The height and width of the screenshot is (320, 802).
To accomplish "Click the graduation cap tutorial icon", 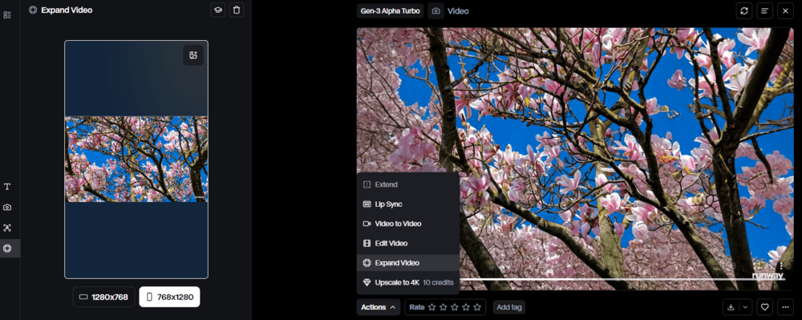I will (x=218, y=10).
